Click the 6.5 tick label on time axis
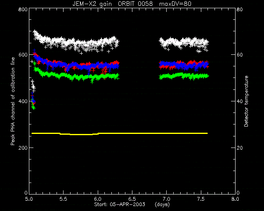264x211 pixels. [132, 199]
